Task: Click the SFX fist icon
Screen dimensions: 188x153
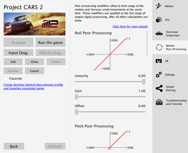Action: 159,20
